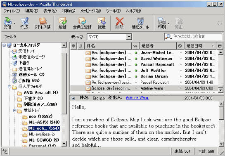
Task: Open the メッセージ(M) menu
Action: [90, 11]
